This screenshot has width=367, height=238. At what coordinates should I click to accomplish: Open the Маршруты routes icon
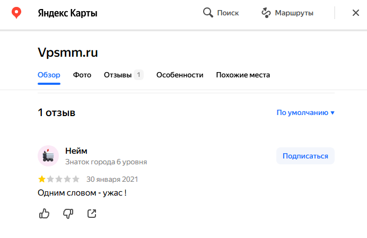tap(266, 13)
